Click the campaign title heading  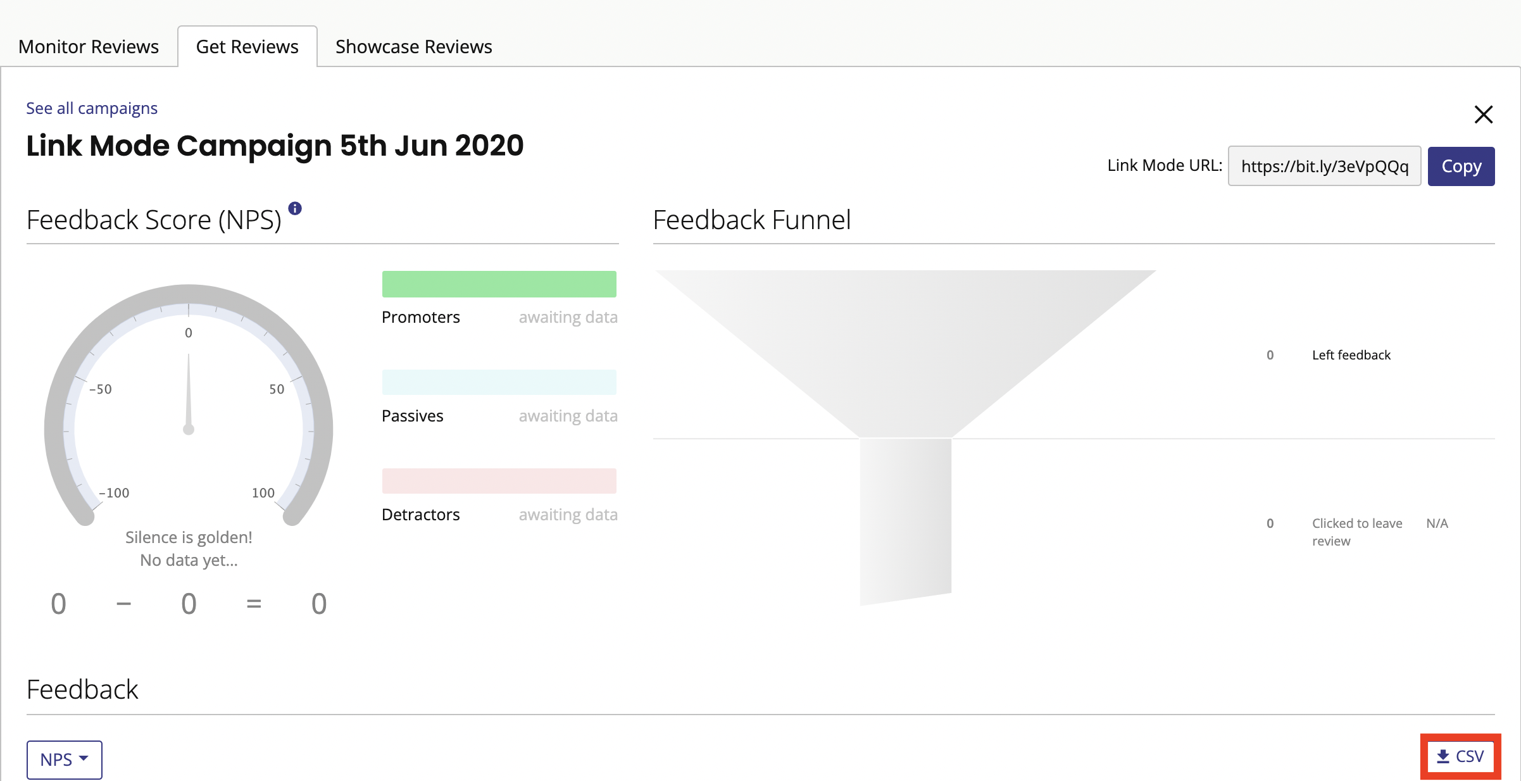click(275, 146)
